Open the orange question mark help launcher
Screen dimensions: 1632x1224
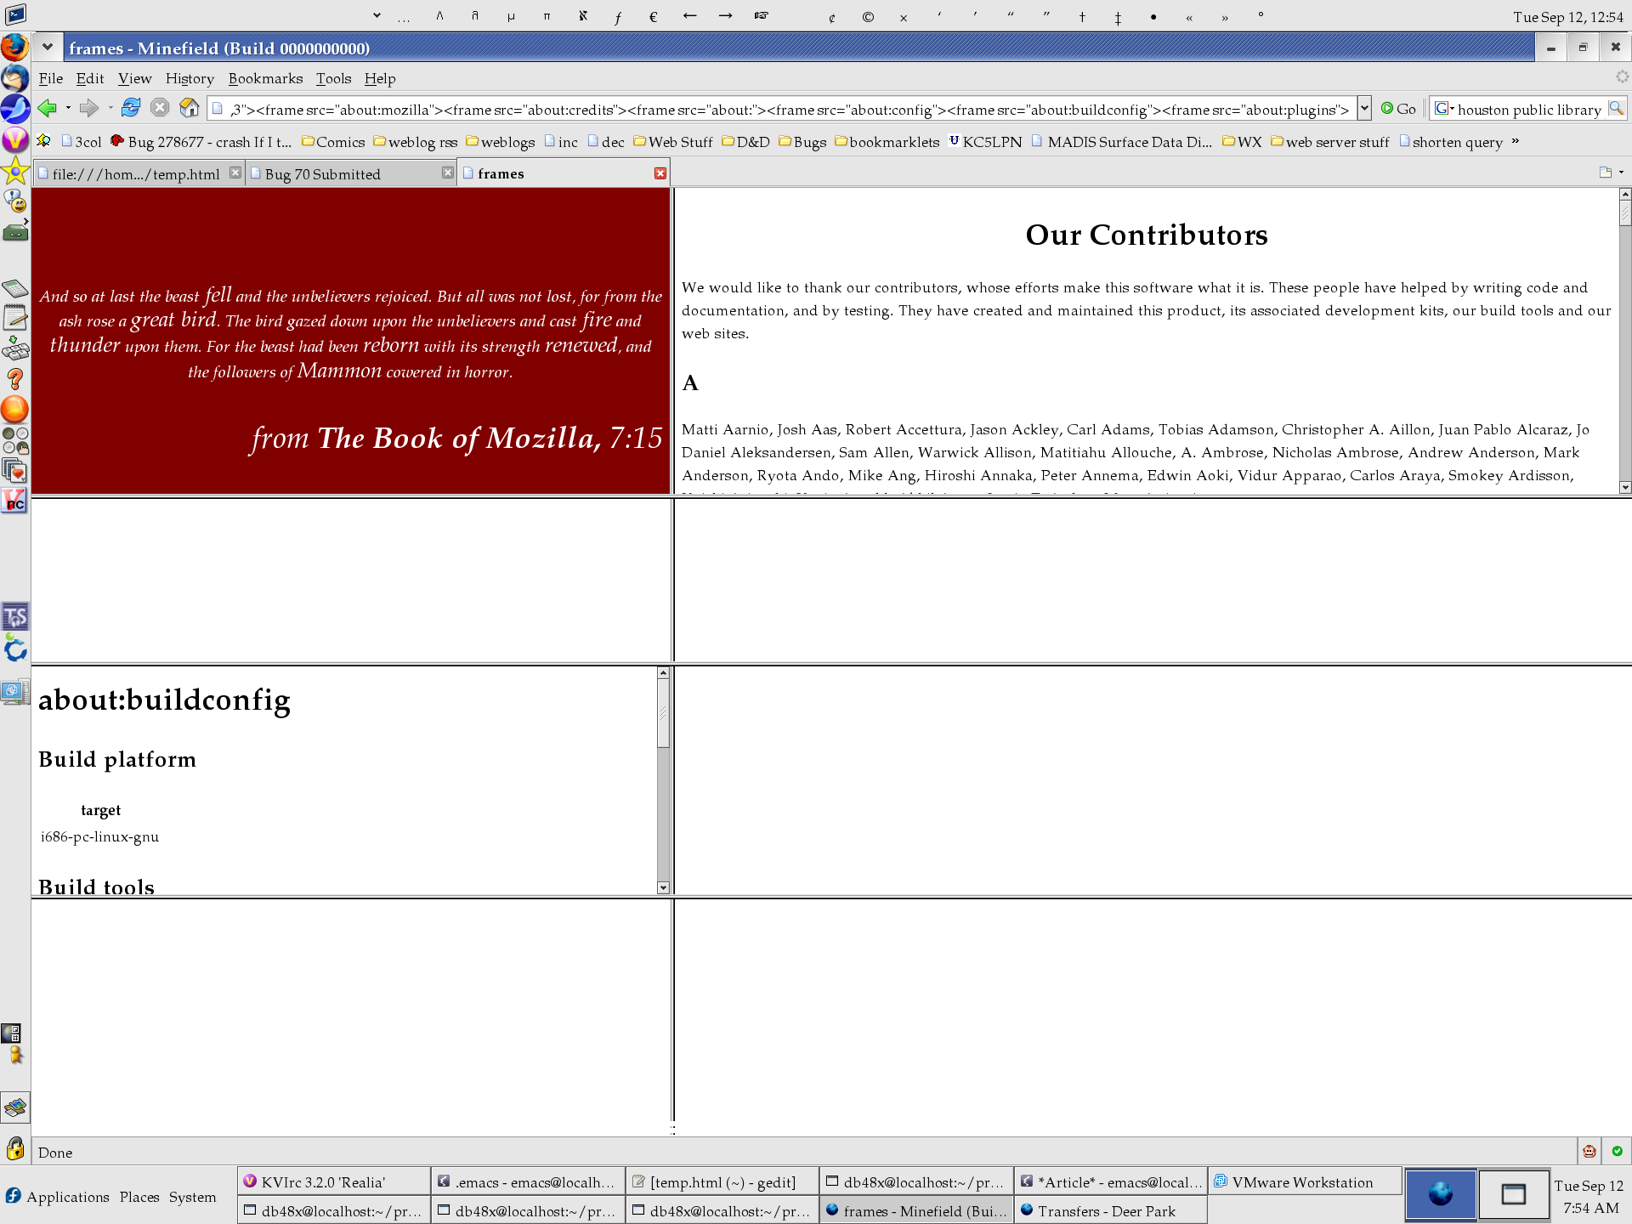tap(14, 379)
